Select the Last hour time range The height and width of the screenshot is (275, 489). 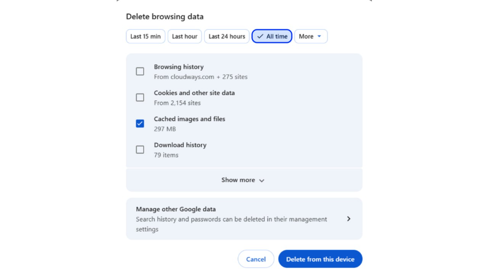pos(184,37)
